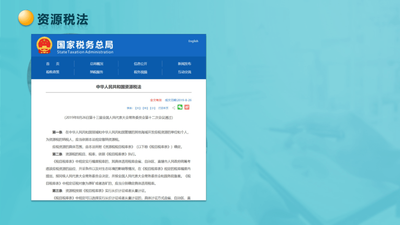Click the orange sphere beside the slide title
The width and height of the screenshot is (400, 225).
[x=26, y=18]
